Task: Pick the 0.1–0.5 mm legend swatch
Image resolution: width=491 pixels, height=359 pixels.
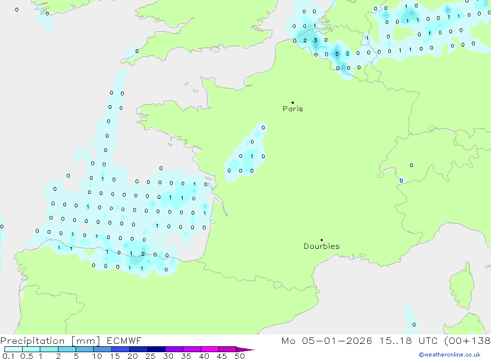Action: (13, 349)
